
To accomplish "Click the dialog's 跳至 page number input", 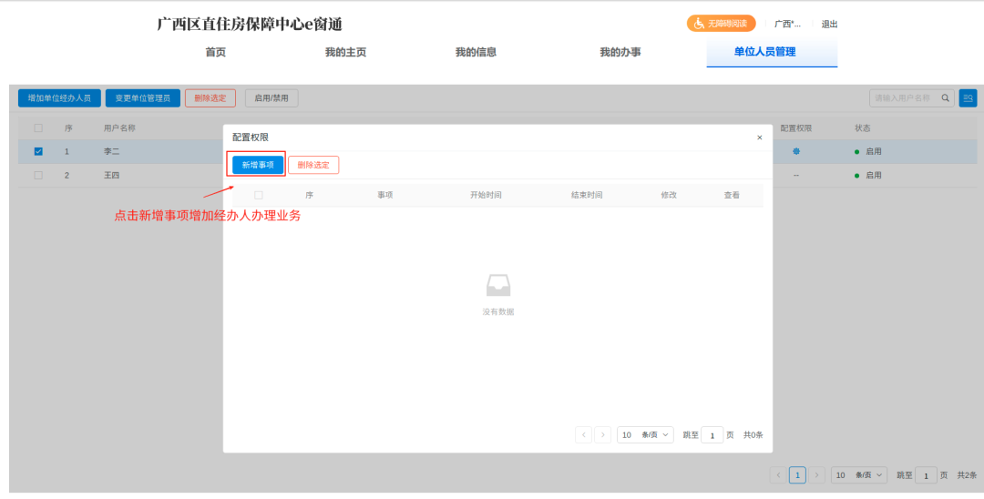I will click(x=712, y=435).
